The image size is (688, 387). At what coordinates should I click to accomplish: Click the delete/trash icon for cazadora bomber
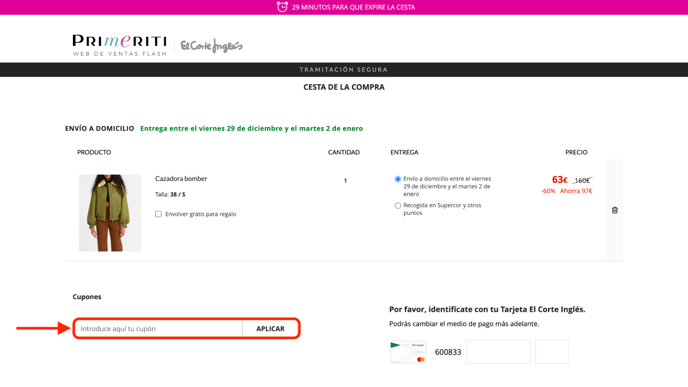click(614, 210)
